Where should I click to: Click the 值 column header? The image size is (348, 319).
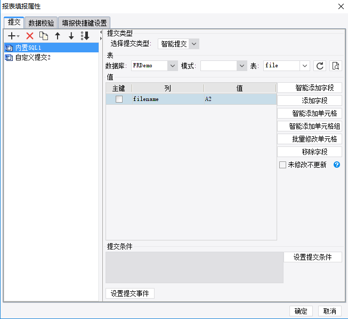click(x=240, y=88)
